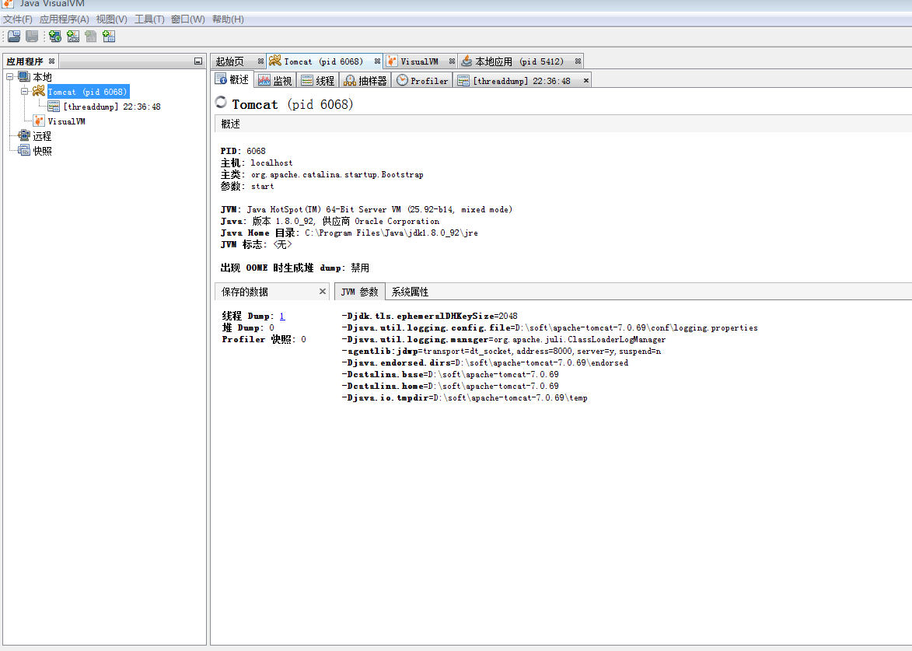Click the -Djava.util.logging.manager argument line
The width and height of the screenshot is (912, 651).
504,339
